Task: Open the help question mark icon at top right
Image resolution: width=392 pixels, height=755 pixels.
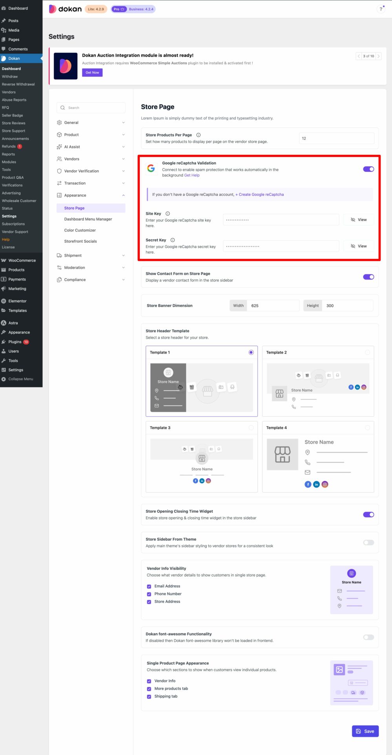Action: 381,9
